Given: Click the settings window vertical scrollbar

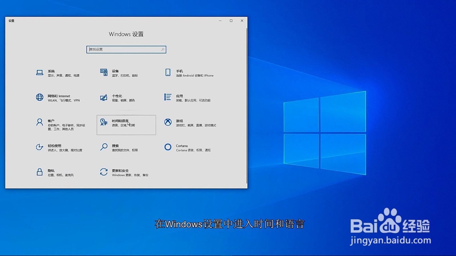Looking at the screenshot, I should tap(247, 106).
